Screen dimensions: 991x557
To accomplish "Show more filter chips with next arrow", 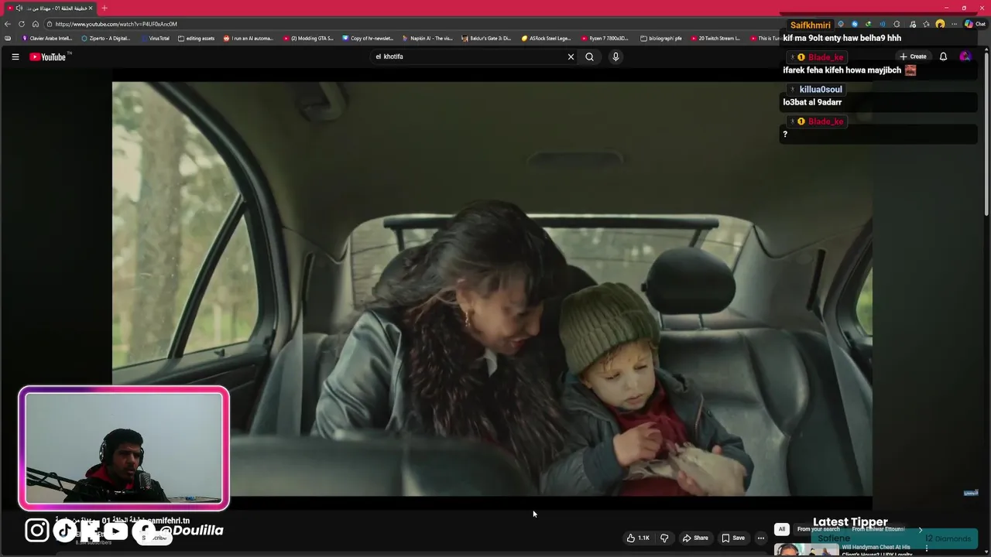I will click(920, 529).
